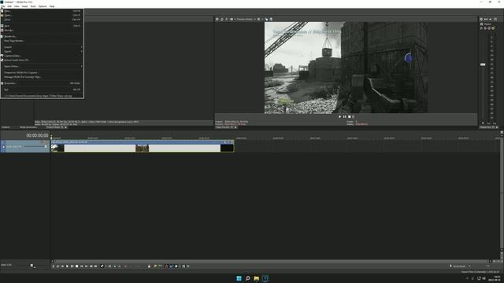This screenshot has height=283, width=504.
Task: Select the video clip on the timeline
Action: pyautogui.click(x=142, y=146)
